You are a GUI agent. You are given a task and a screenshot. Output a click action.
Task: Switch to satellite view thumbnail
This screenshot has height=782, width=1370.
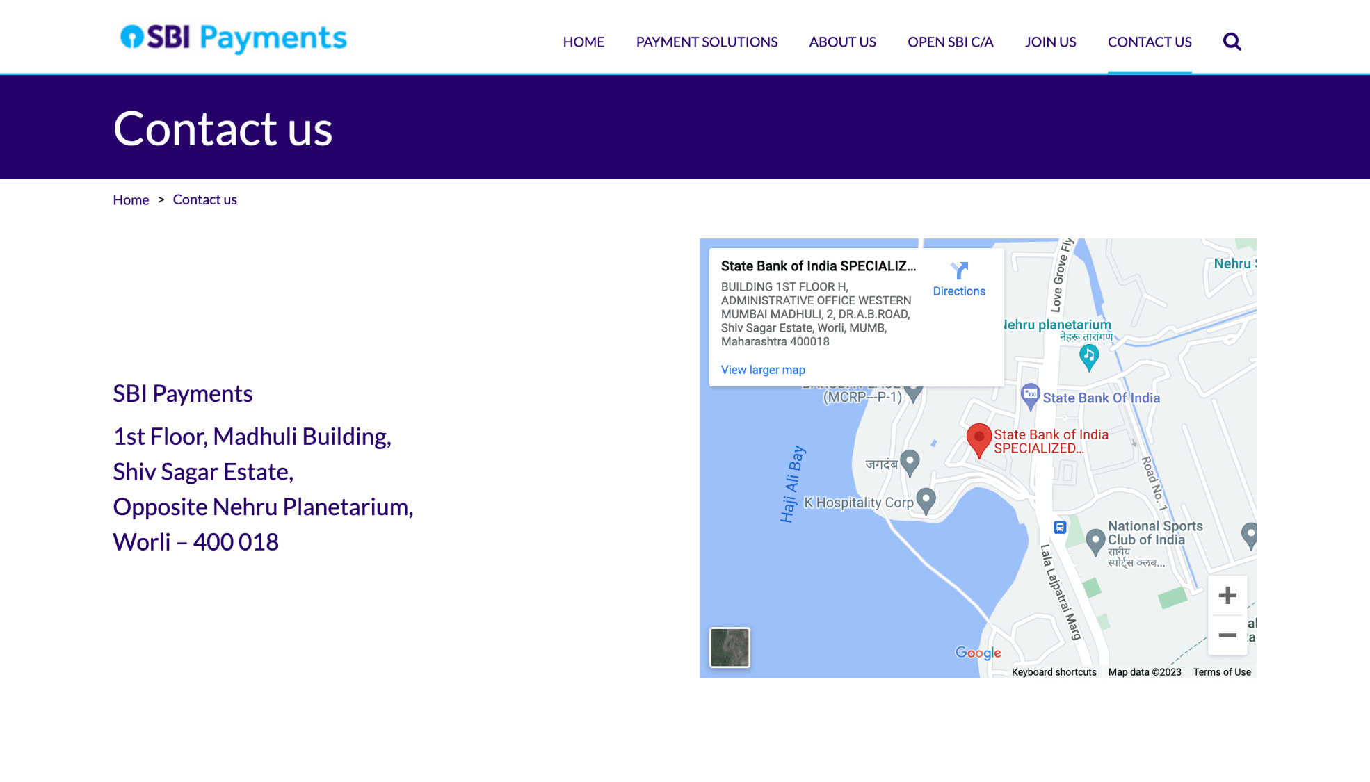[730, 647]
